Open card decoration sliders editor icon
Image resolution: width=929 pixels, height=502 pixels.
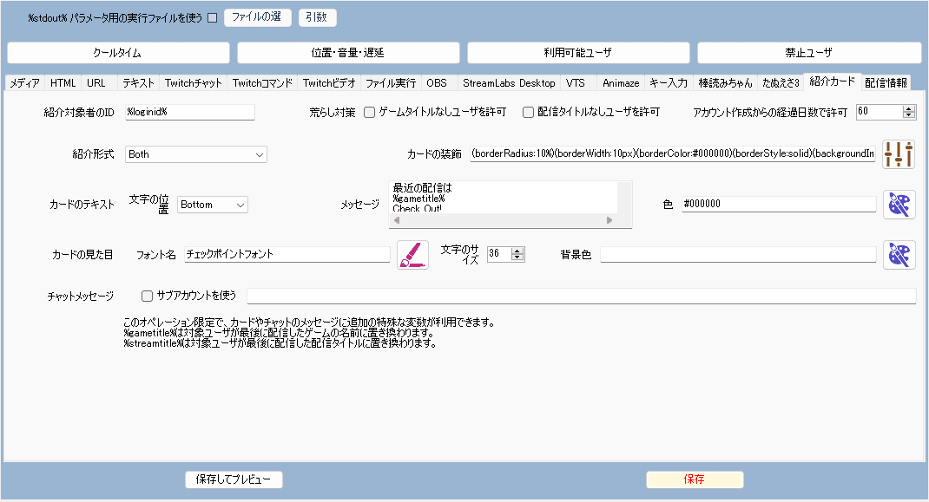click(899, 154)
